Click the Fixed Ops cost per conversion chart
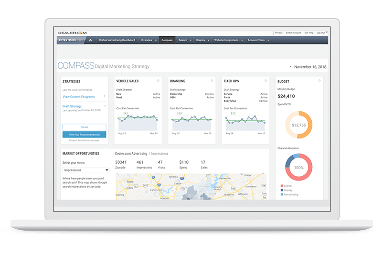 pos(245,123)
